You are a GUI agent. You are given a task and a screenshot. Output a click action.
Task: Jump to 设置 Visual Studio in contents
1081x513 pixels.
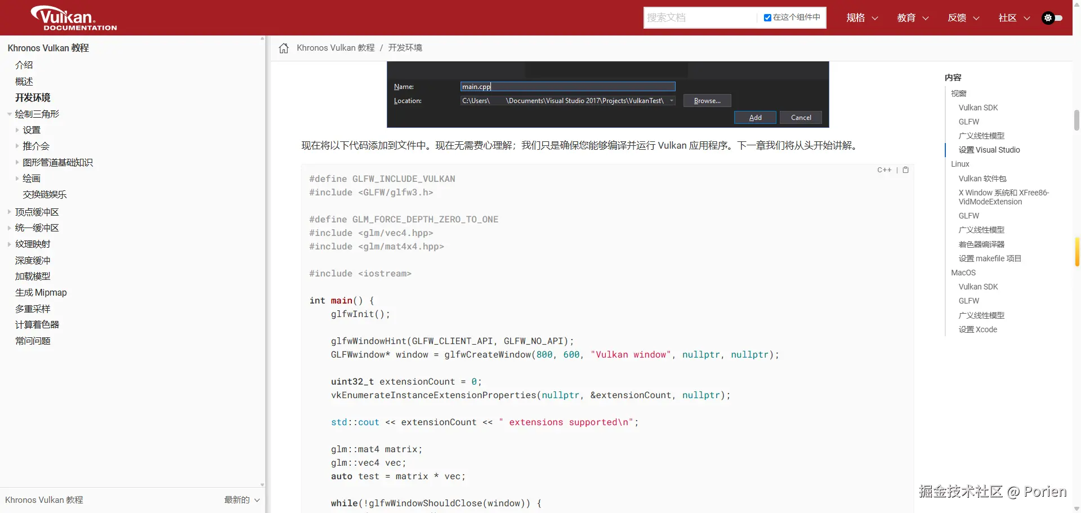pyautogui.click(x=989, y=150)
